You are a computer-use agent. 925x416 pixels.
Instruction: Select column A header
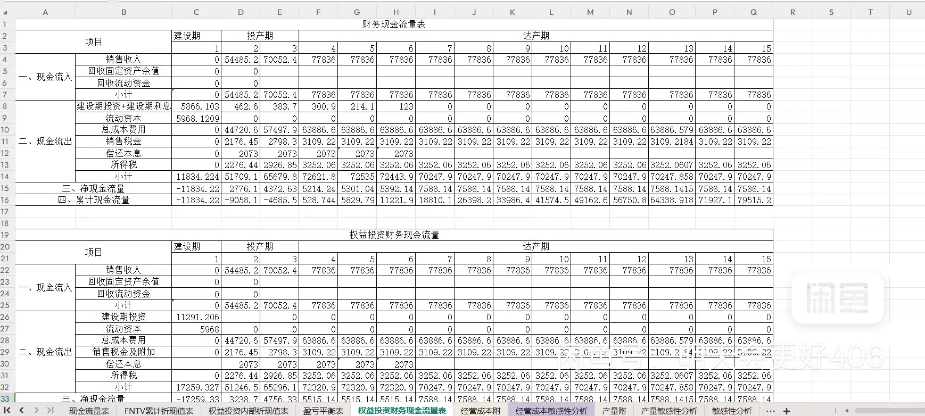click(x=45, y=12)
